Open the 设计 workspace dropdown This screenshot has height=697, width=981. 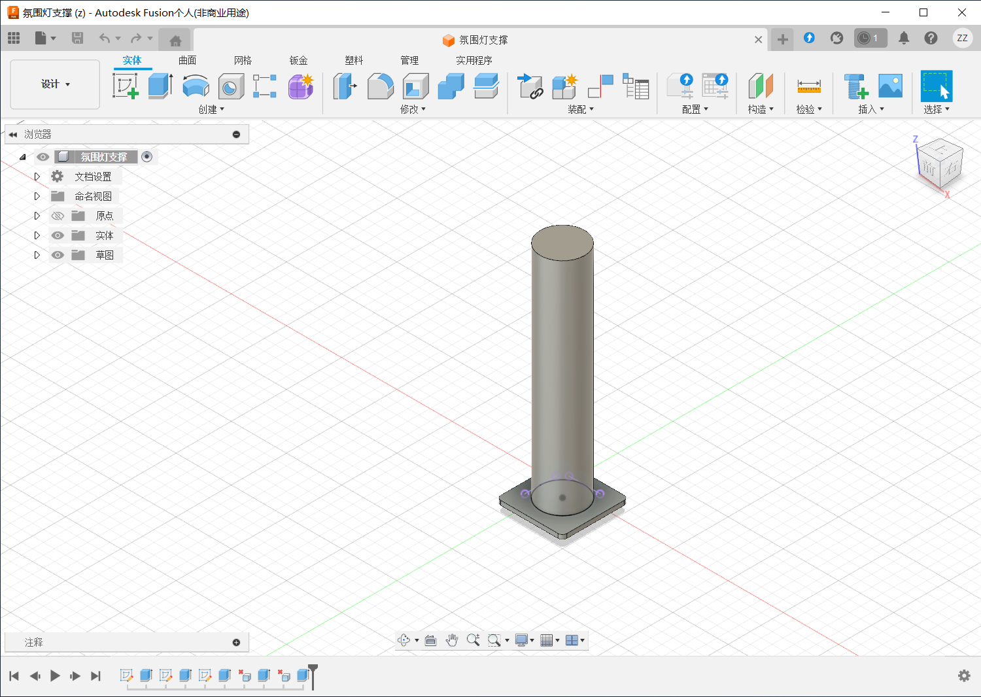click(x=55, y=84)
